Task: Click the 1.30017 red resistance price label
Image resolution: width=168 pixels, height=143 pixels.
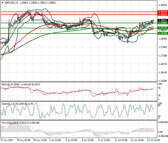Action: (163, 14)
